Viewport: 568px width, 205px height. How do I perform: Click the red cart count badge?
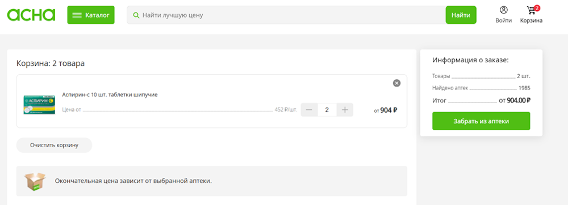coord(537,8)
